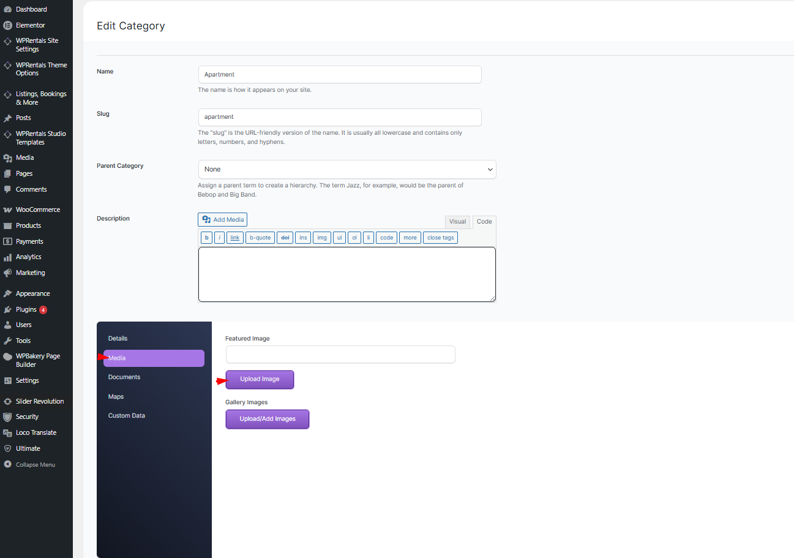Image resolution: width=794 pixels, height=558 pixels.
Task: Select the Documents tab in dark panel
Action: coord(124,377)
